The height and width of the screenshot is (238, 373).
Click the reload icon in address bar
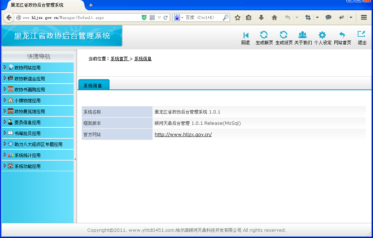[x=166, y=18]
